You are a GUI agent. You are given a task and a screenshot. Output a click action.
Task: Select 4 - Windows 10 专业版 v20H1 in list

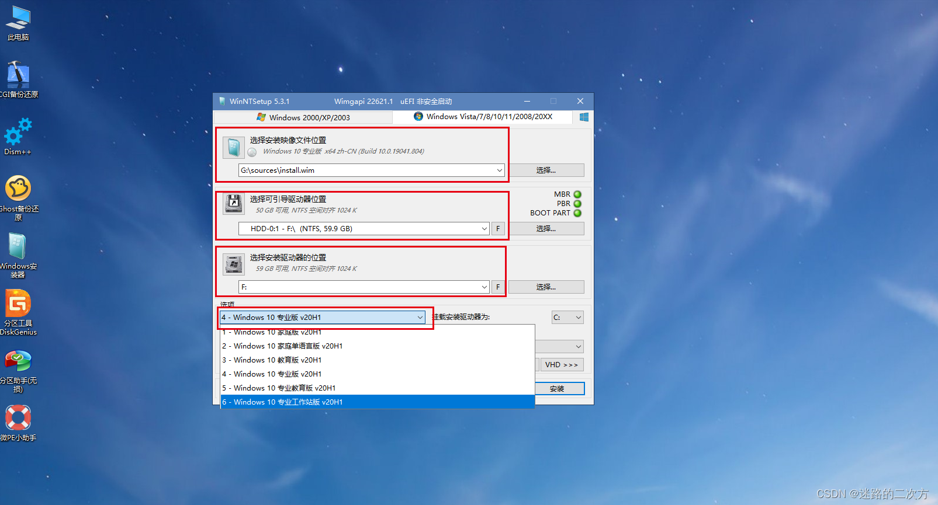pos(378,374)
